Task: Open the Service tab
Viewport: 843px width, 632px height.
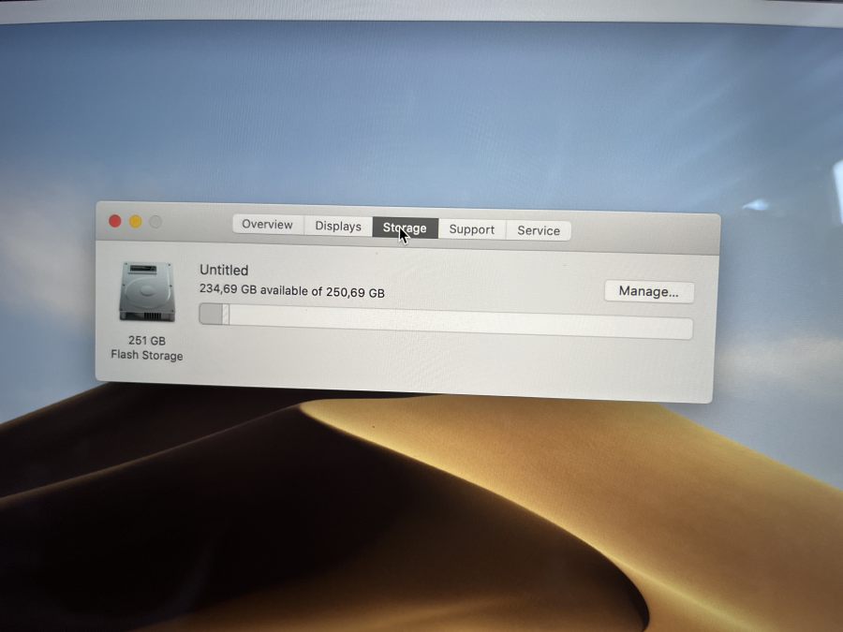Action: [x=539, y=231]
